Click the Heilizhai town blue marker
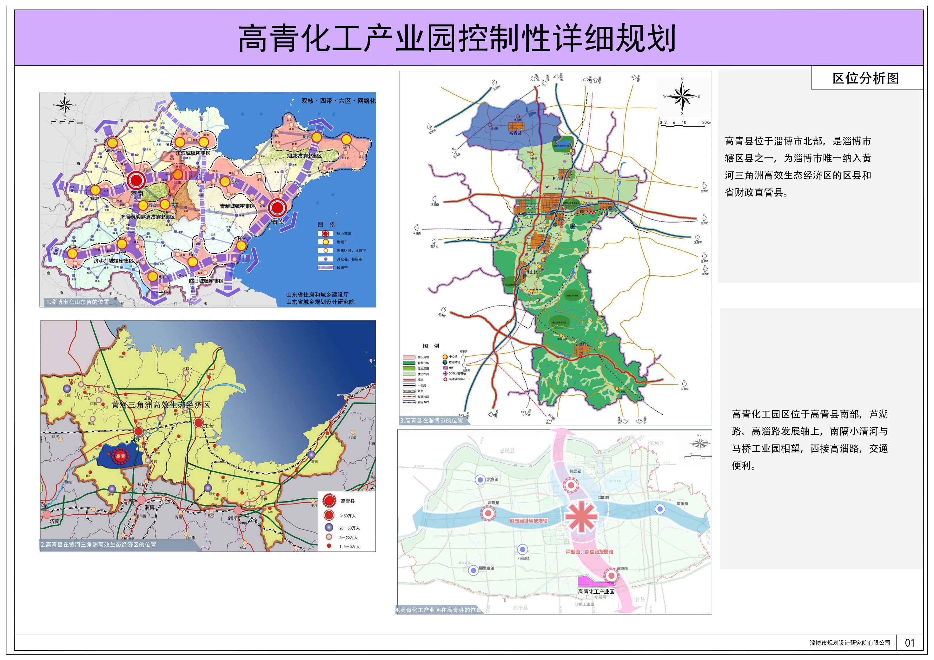The width and height of the screenshot is (934, 660). (473, 570)
